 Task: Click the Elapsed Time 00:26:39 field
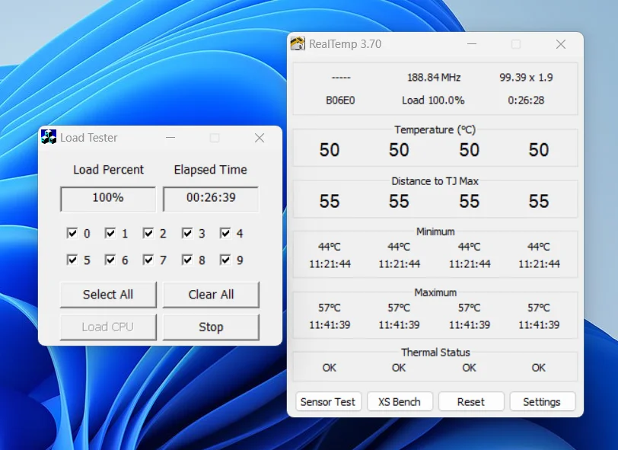pos(211,199)
